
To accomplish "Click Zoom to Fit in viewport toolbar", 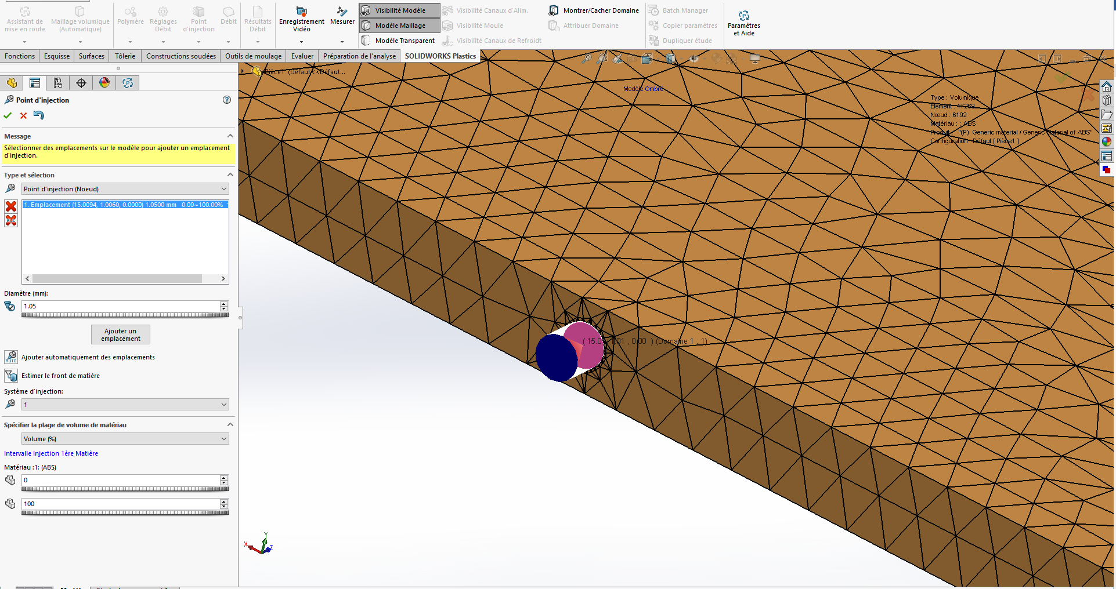I will point(587,59).
